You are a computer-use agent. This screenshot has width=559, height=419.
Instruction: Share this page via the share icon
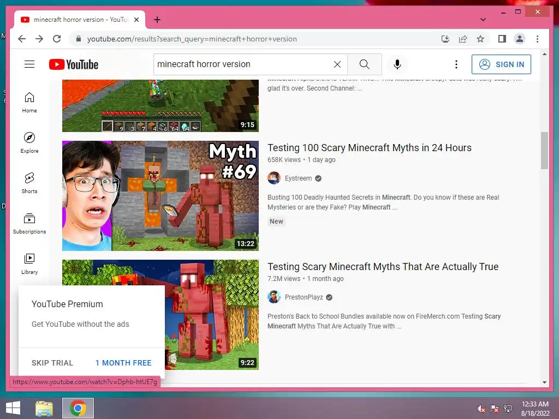(x=463, y=39)
